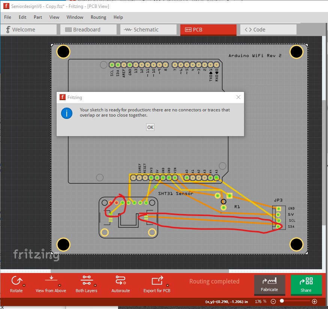The image size is (328, 309).
Task: Open the View menu
Action: [54, 17]
